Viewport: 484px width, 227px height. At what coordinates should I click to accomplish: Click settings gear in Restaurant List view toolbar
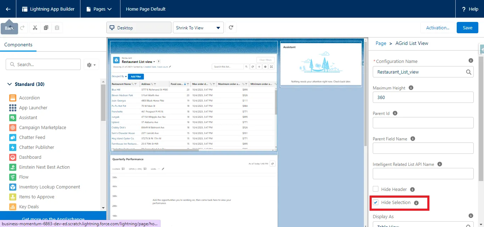pyautogui.click(x=265, y=66)
